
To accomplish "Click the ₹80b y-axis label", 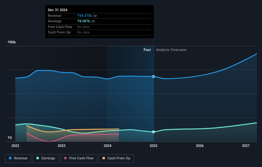I will click(x=12, y=42).
